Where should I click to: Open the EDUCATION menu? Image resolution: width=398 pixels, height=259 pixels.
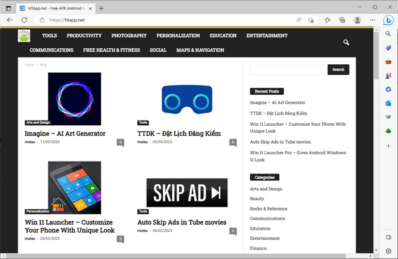223,36
